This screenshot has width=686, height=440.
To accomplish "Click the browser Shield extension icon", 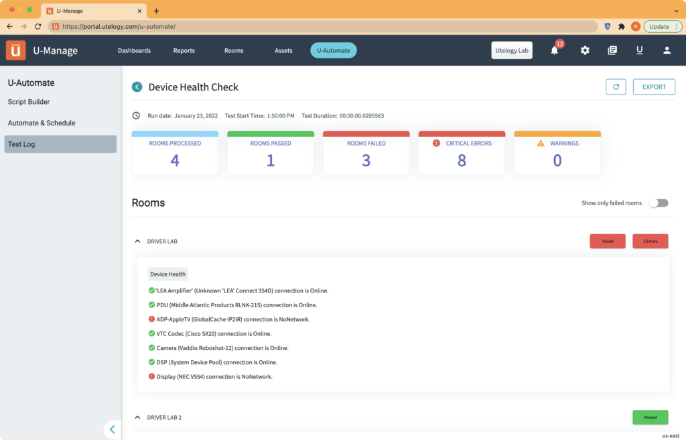I will pyautogui.click(x=607, y=26).
